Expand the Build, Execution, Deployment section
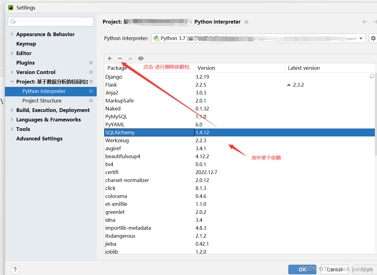 [12, 110]
